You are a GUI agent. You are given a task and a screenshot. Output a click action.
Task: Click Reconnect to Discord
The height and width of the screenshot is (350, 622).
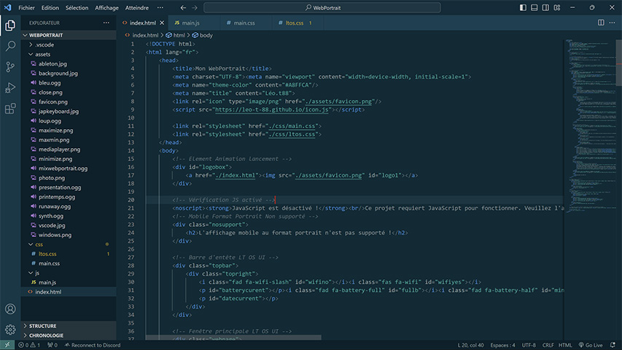tap(91, 345)
